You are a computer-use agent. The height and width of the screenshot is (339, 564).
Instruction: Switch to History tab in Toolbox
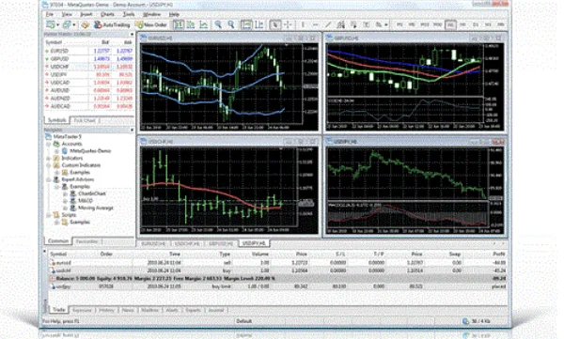click(107, 310)
